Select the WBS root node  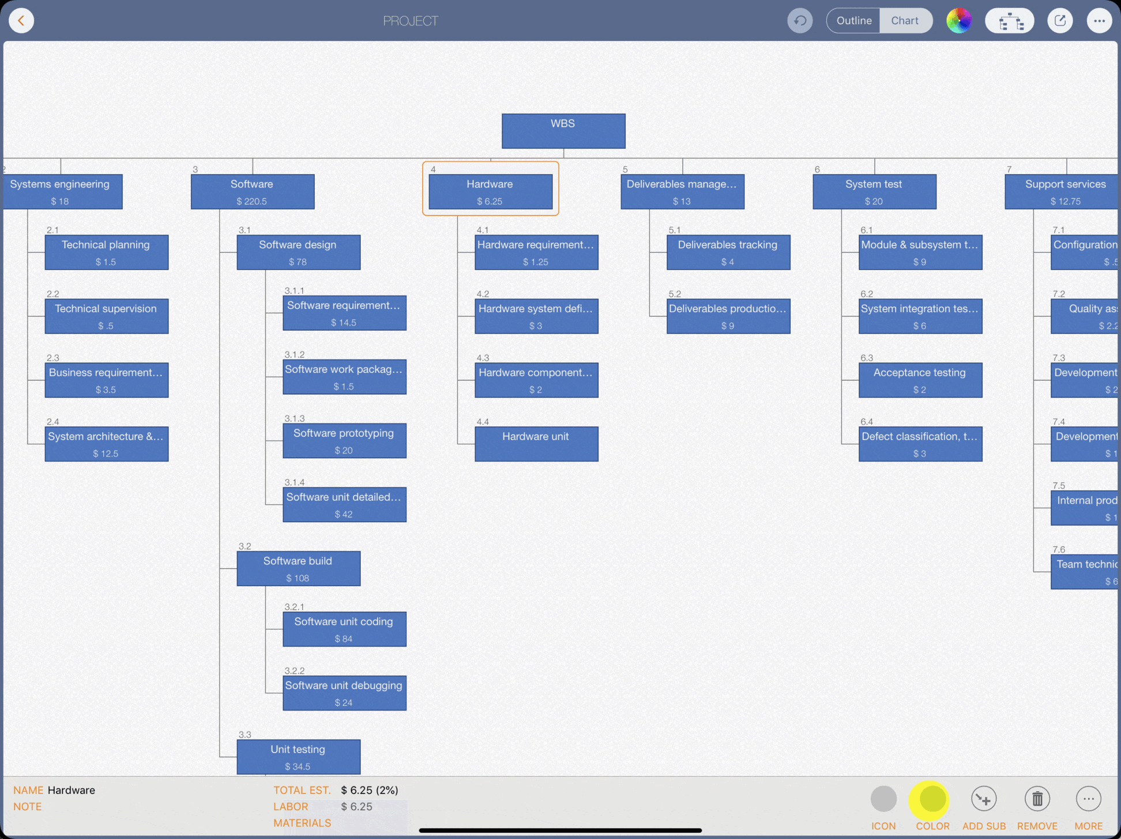pyautogui.click(x=563, y=131)
